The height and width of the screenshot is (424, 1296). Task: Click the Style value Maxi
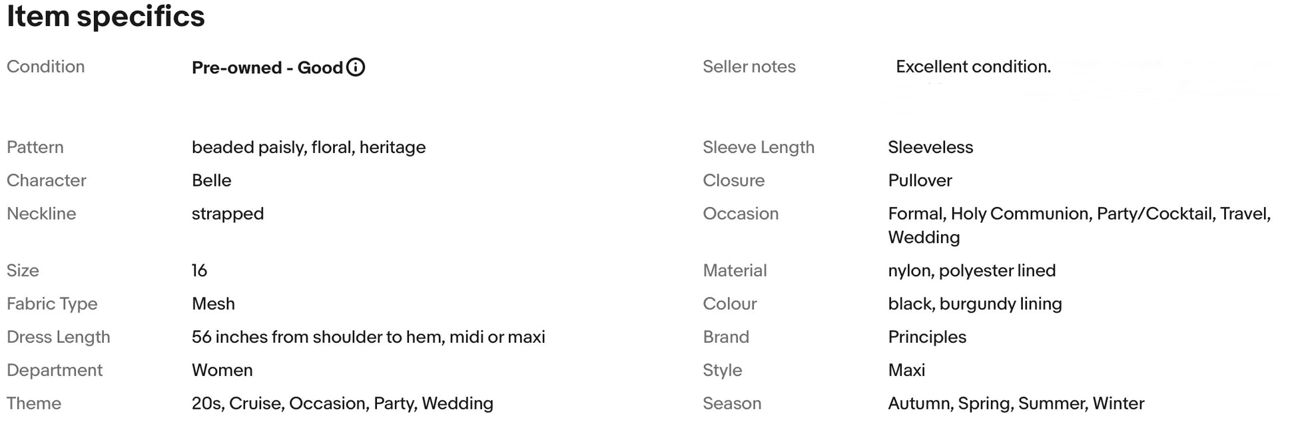pos(906,370)
